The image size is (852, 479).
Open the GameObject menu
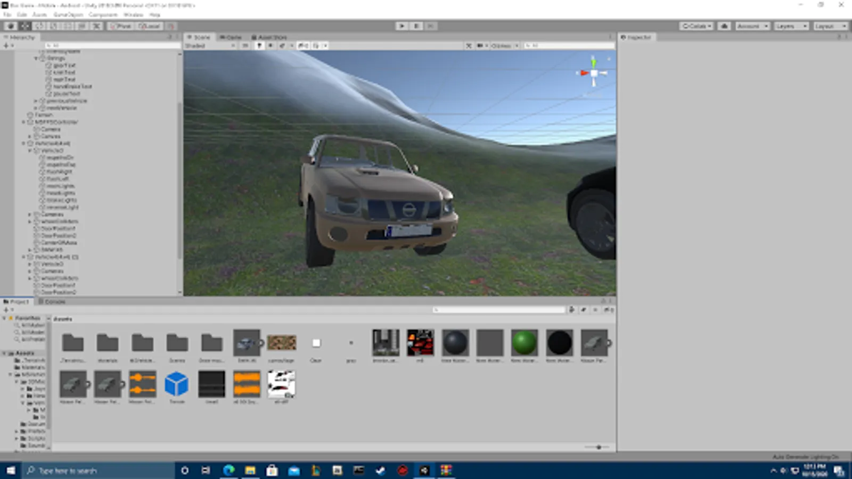pos(68,15)
